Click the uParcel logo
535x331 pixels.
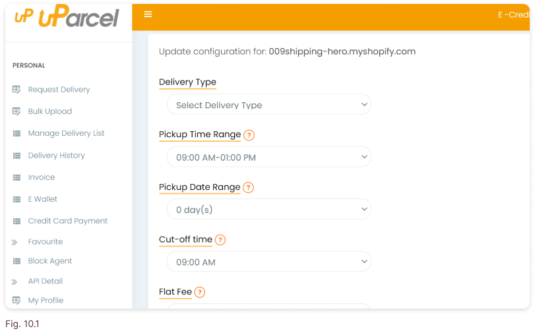tap(67, 16)
